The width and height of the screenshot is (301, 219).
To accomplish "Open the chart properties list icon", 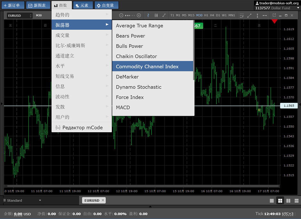I will click(242, 16).
